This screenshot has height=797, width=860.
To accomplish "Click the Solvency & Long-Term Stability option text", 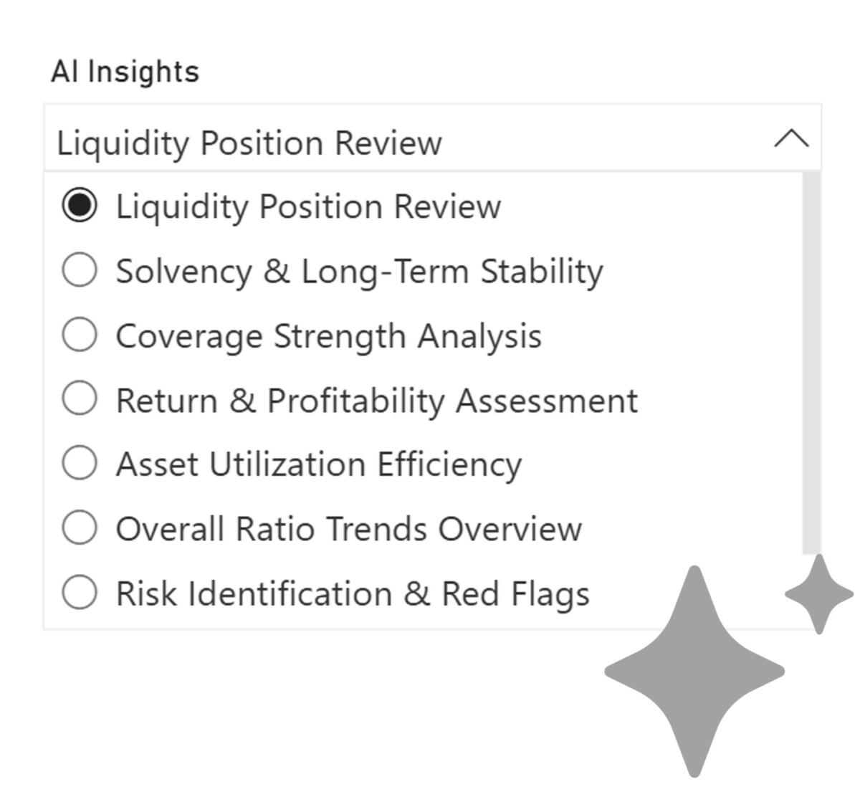I will (359, 272).
